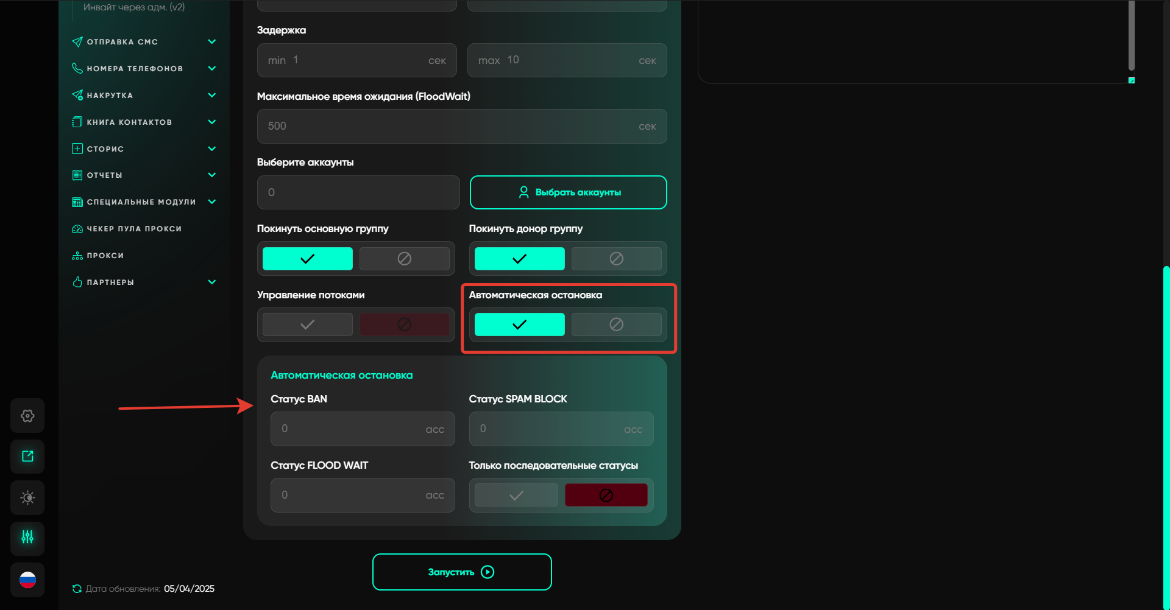This screenshot has height=610, width=1170.
Task: Enable Управление потоками with the checkmark
Action: tap(307, 324)
